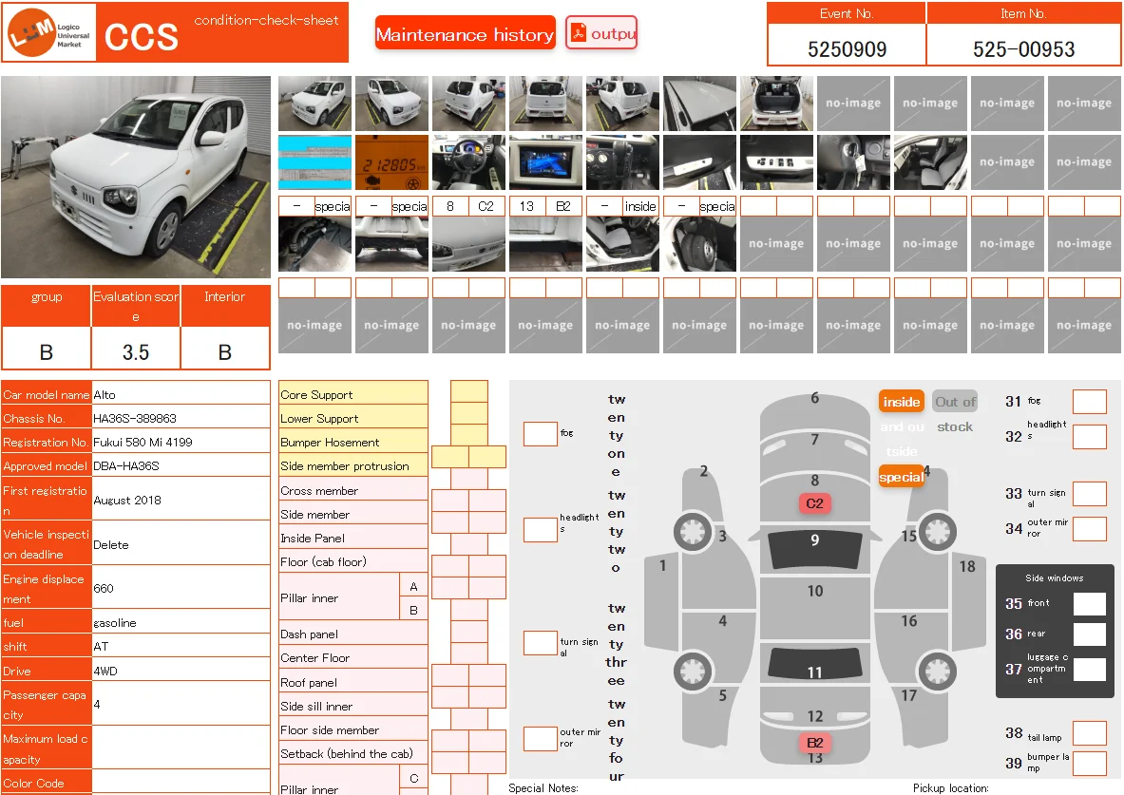Viewport: 1124px width, 795px height.
Task: Select front-left wheel on car diagram
Action: (692, 530)
